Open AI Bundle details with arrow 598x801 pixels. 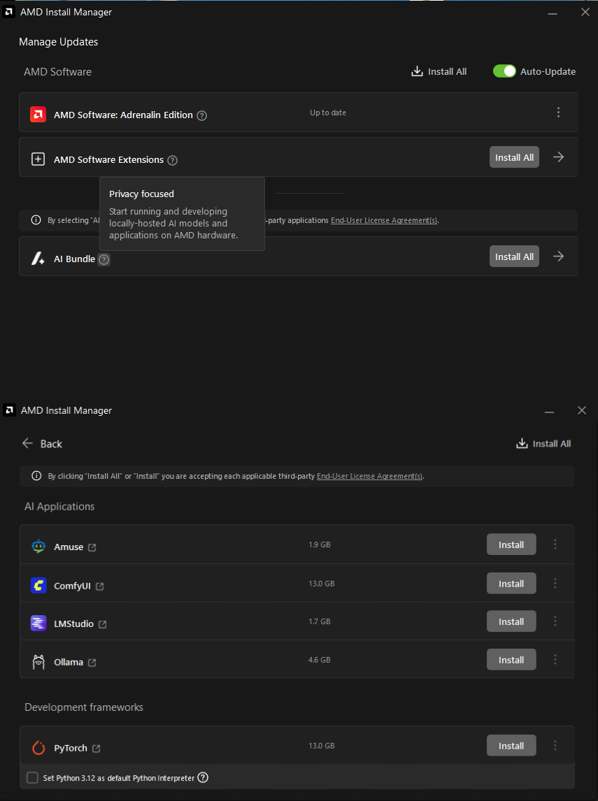pyautogui.click(x=559, y=256)
